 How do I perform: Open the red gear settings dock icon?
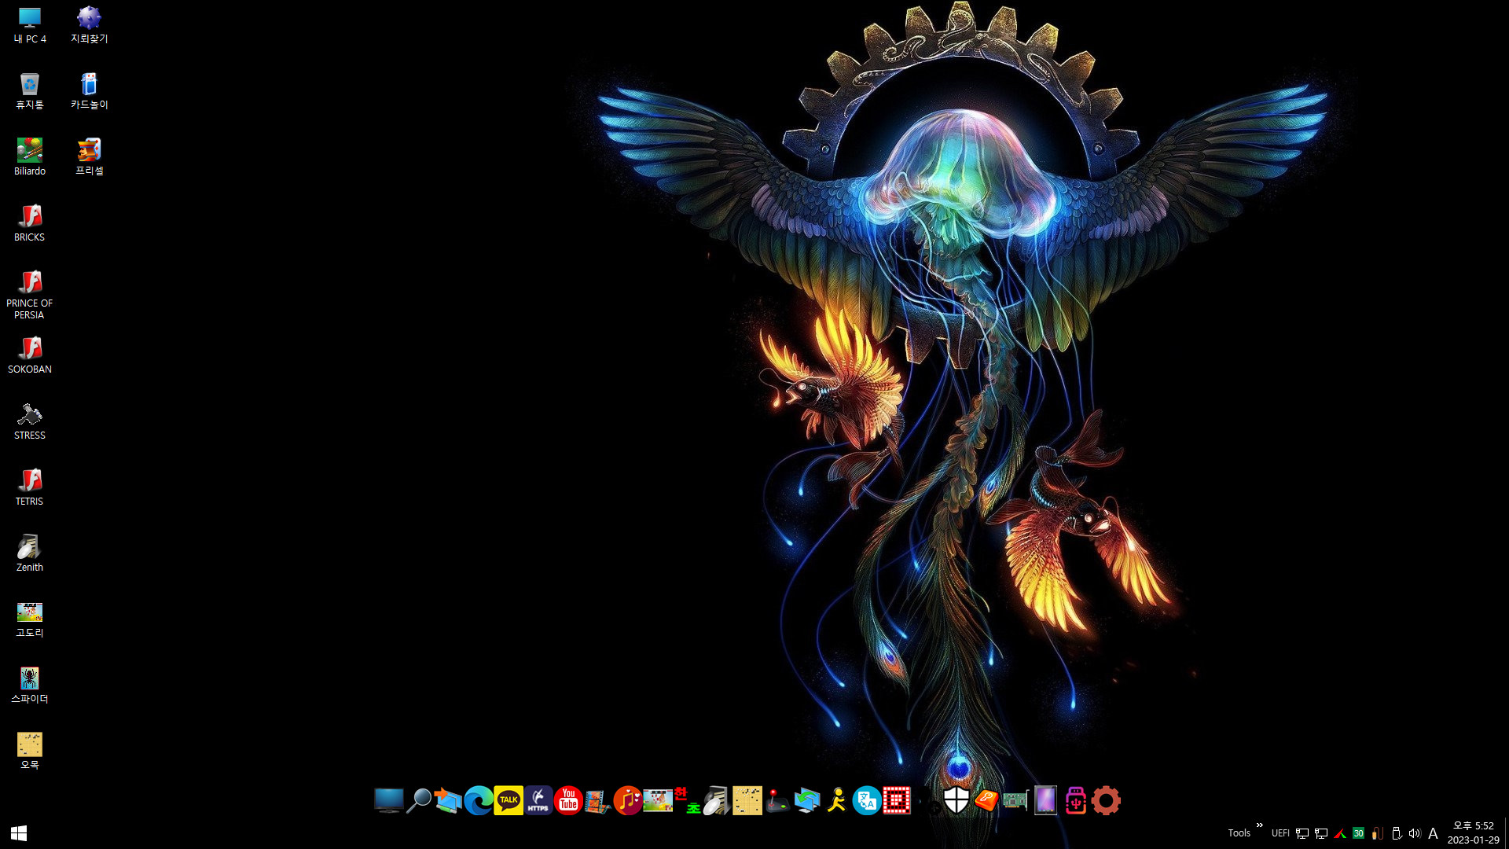tap(1105, 800)
